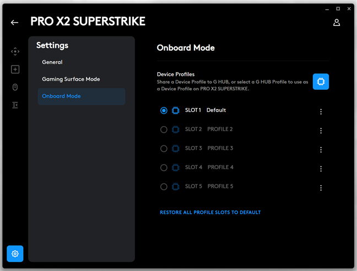Image resolution: width=357 pixels, height=271 pixels.
Task: Click Restore All Profile Slots to Default
Action: [x=210, y=213]
